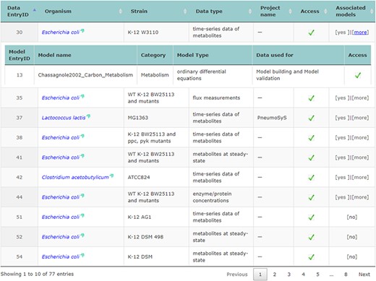Go to page 3 of entries
This screenshot has height=281, width=376.
coord(289,274)
